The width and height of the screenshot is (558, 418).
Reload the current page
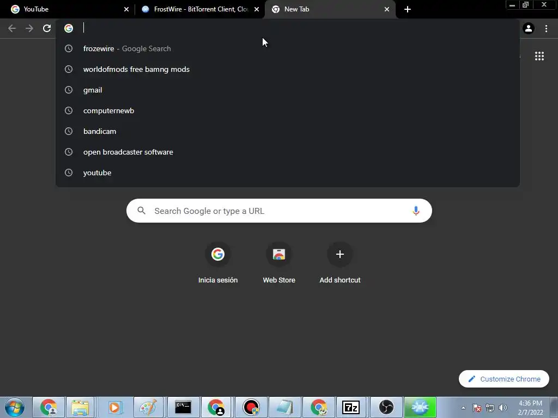pyautogui.click(x=47, y=28)
